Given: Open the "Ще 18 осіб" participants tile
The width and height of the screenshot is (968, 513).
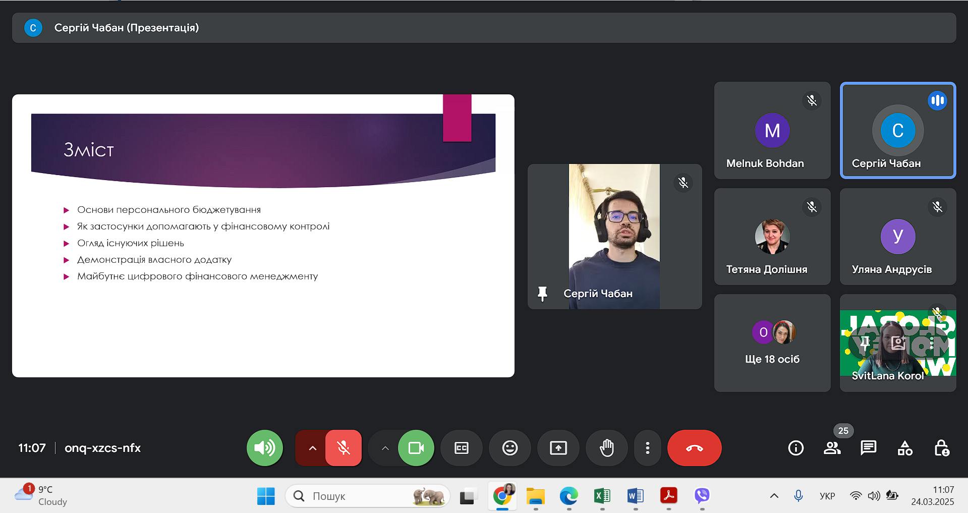Looking at the screenshot, I should point(772,343).
